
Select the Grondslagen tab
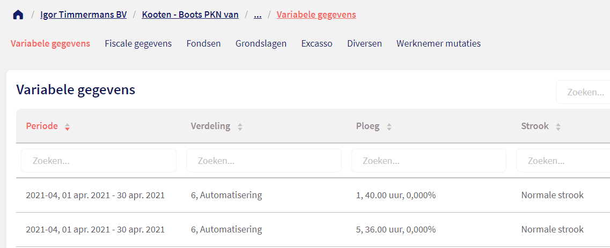[261, 43]
